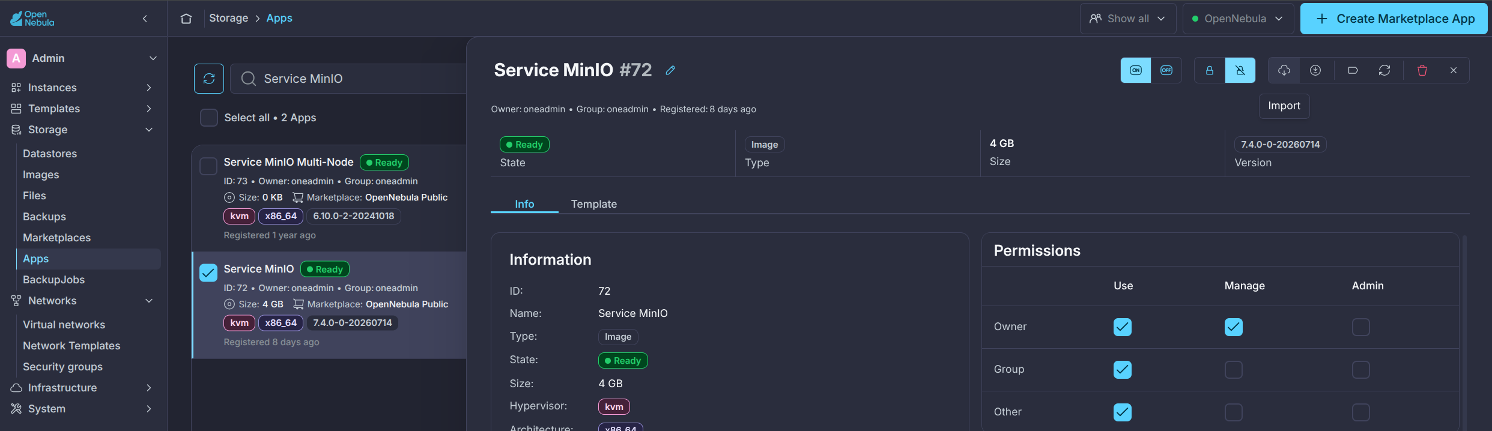The height and width of the screenshot is (431, 1492).
Task: Enable Group Manage permission
Action: pos(1234,370)
